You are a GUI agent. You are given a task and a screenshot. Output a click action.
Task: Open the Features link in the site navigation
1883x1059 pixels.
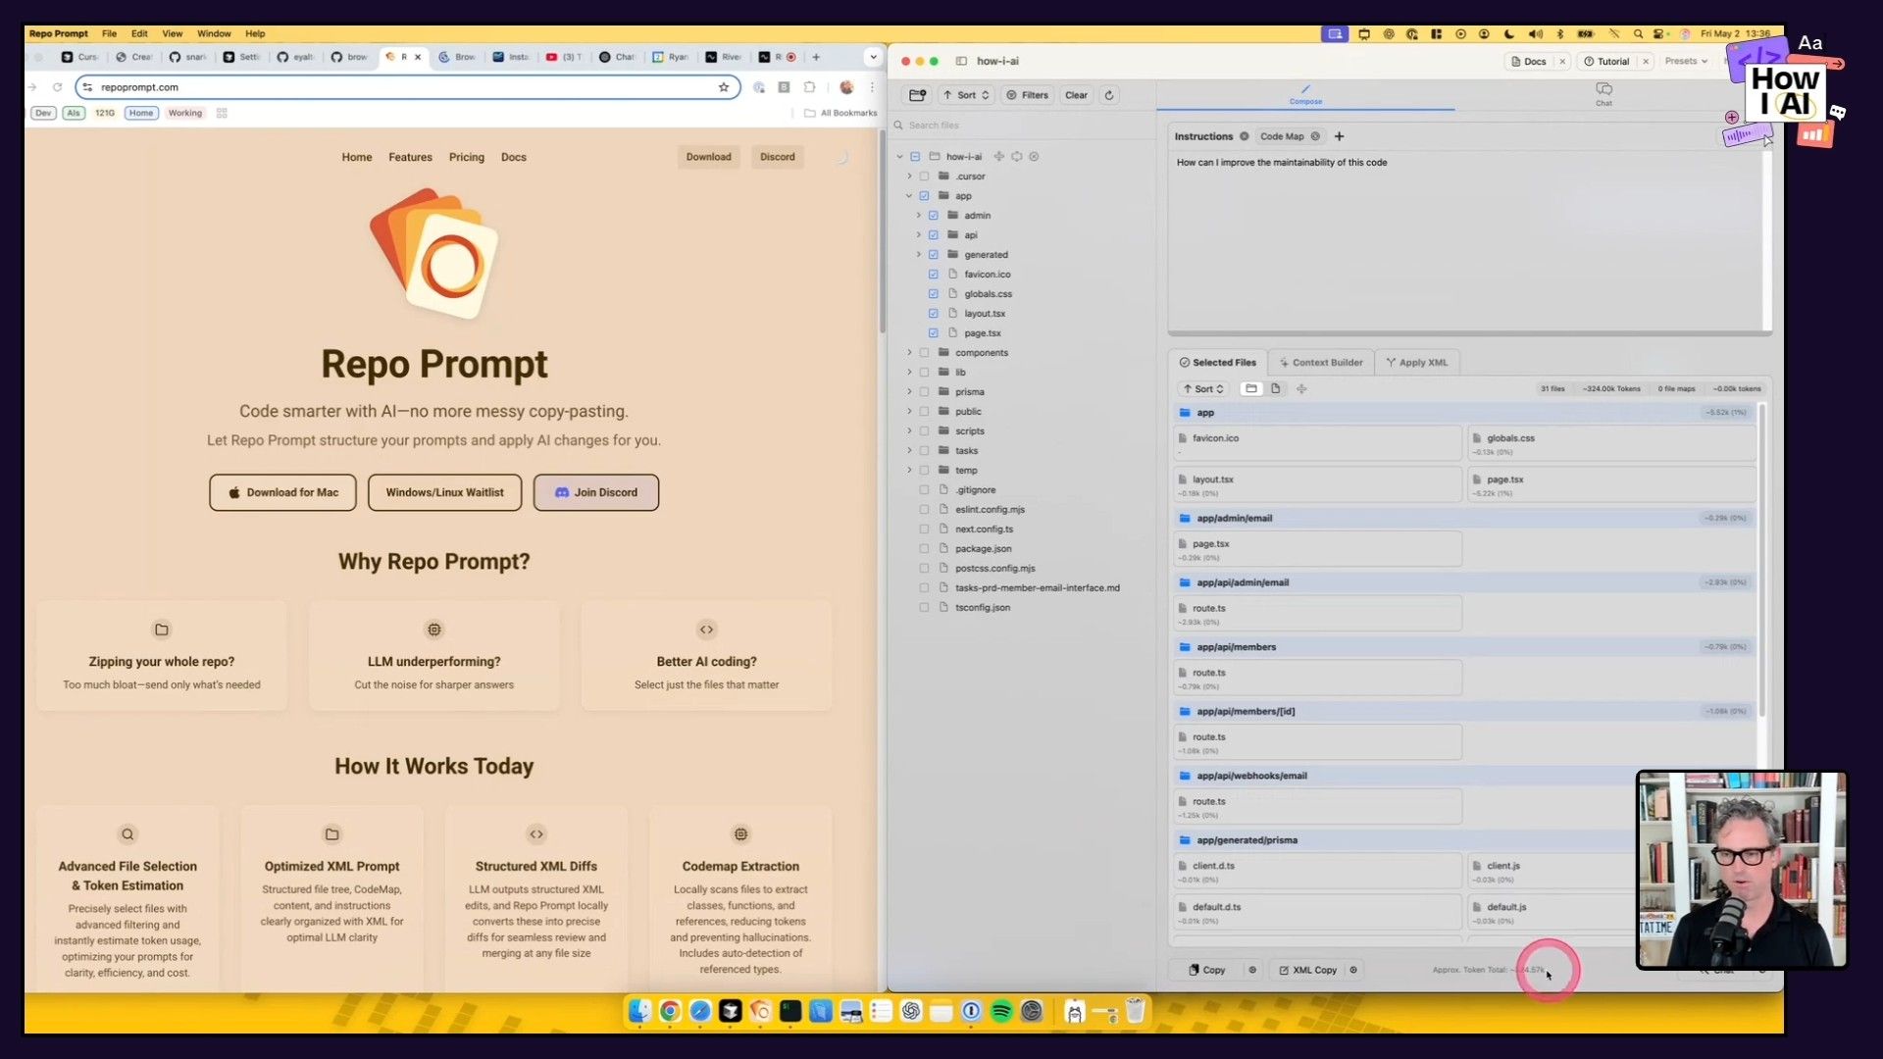click(x=410, y=157)
